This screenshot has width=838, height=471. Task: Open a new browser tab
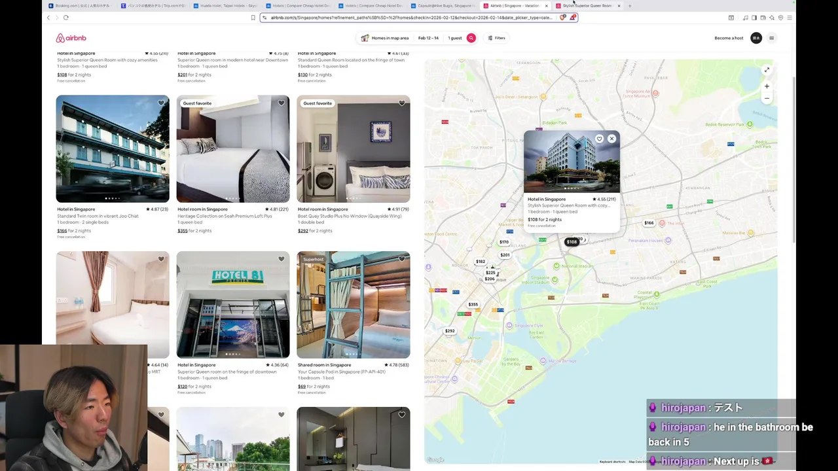click(x=630, y=6)
